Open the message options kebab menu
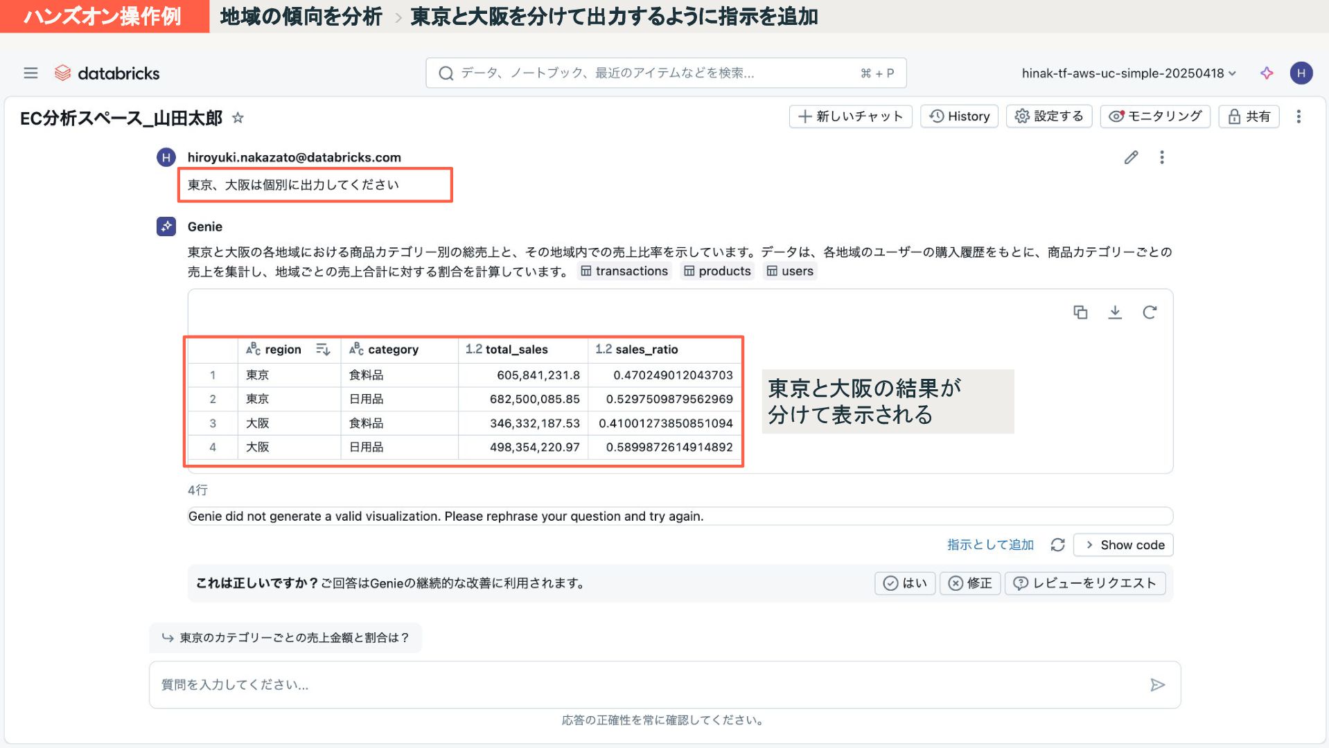The image size is (1329, 748). click(x=1162, y=157)
